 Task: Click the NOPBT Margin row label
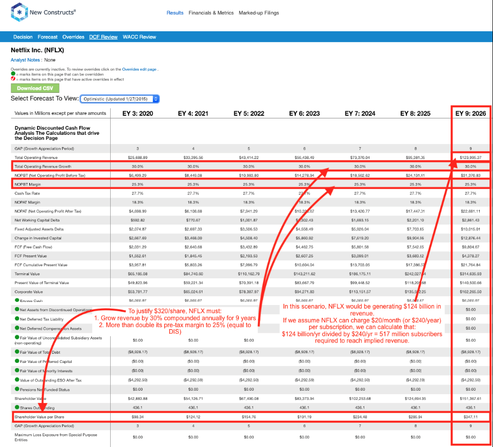pos(28,185)
